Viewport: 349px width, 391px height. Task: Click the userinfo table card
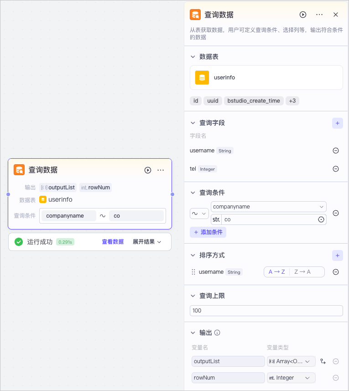click(266, 78)
